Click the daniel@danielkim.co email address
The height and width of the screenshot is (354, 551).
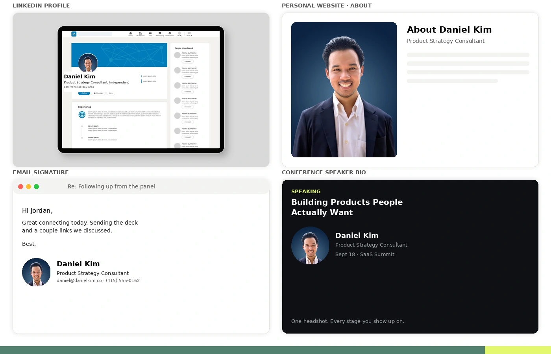[79, 280]
